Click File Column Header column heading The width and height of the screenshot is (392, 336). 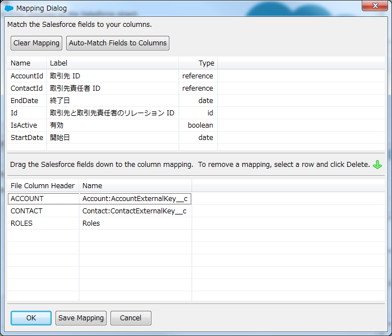pos(43,186)
